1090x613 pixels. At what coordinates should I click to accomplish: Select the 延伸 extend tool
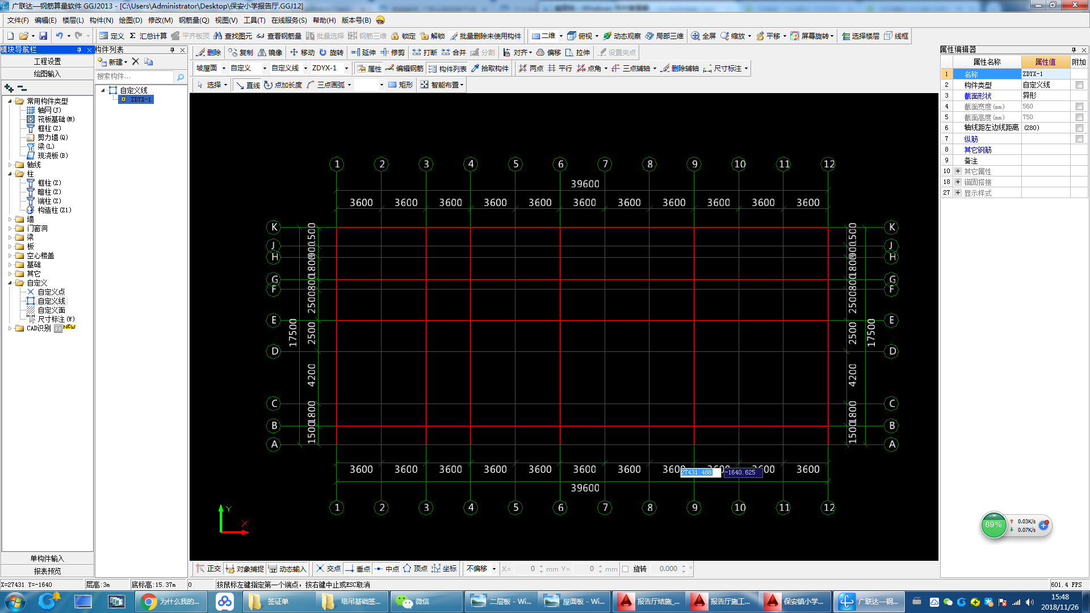(363, 52)
